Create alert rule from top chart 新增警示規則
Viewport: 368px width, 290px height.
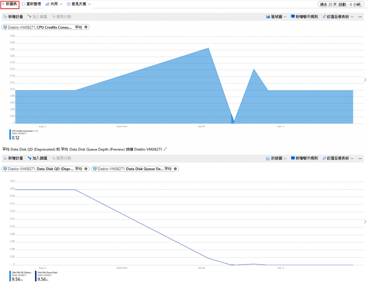coord(304,17)
